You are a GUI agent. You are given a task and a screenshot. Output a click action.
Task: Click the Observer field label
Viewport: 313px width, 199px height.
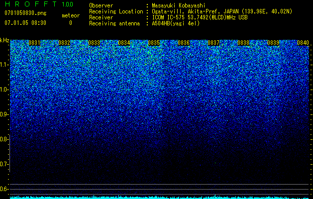tap(101, 5)
